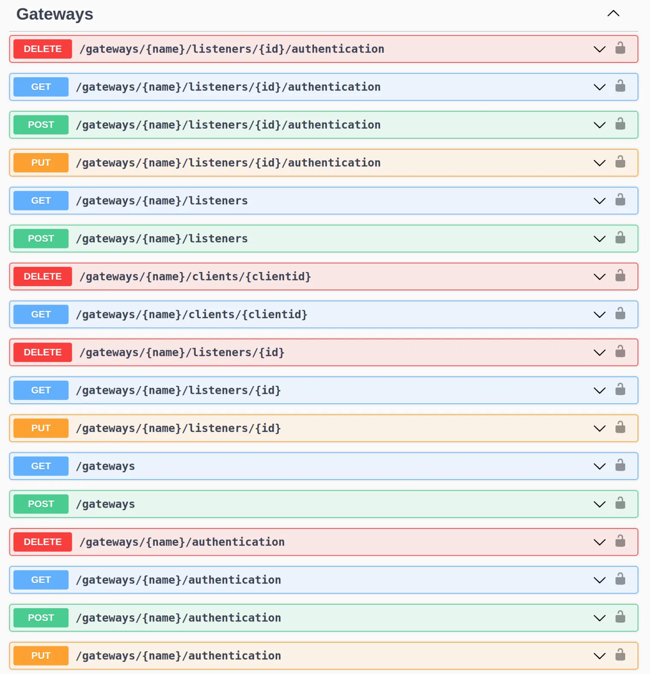The height and width of the screenshot is (674, 650).
Task: Click the lock icon for POST listeners/{id}/authentication
Action: click(x=620, y=124)
